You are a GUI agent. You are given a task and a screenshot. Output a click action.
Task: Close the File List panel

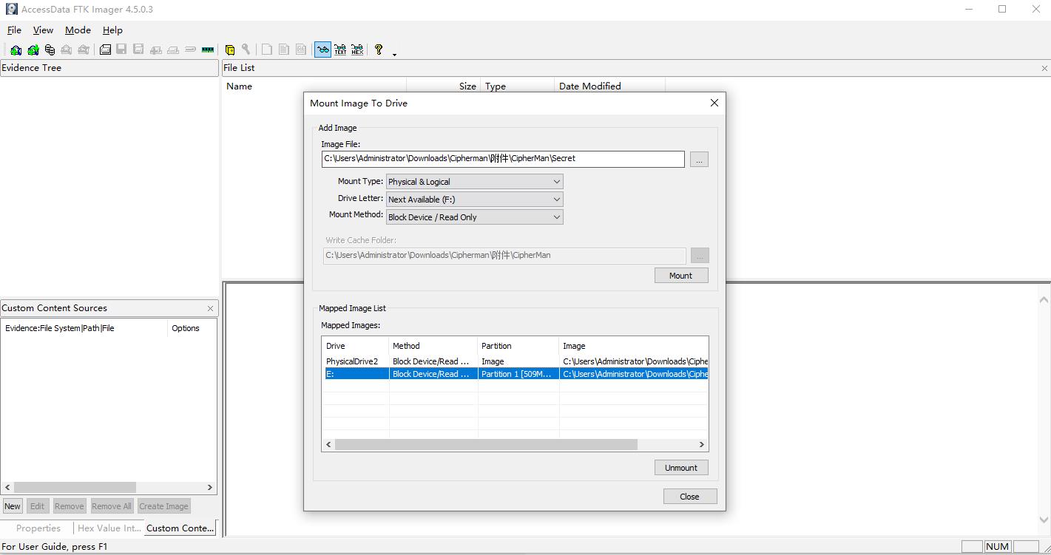(1044, 68)
